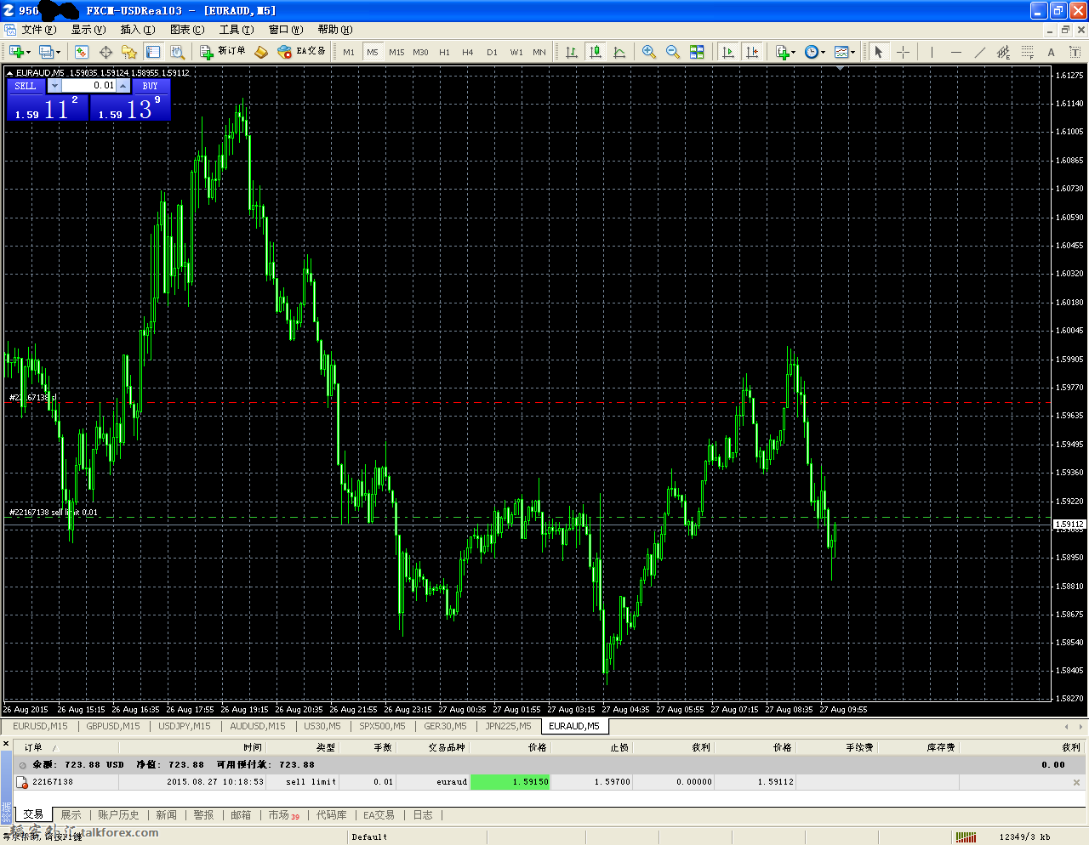Click the BUY one-click button
The image size is (1089, 845).
tap(151, 86)
